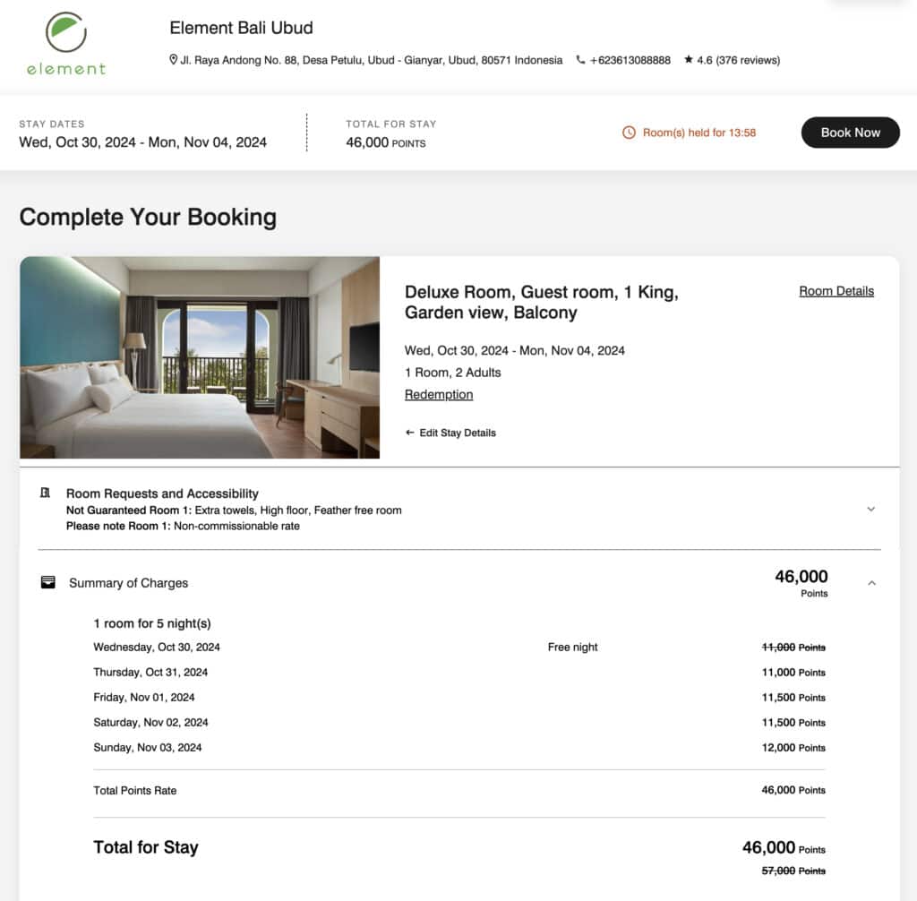Click the Stay Dates range text

click(x=143, y=142)
